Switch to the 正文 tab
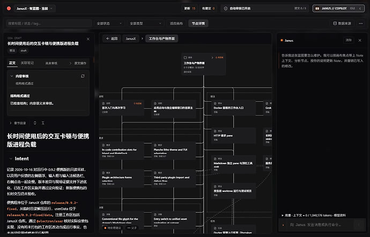 click(12, 63)
